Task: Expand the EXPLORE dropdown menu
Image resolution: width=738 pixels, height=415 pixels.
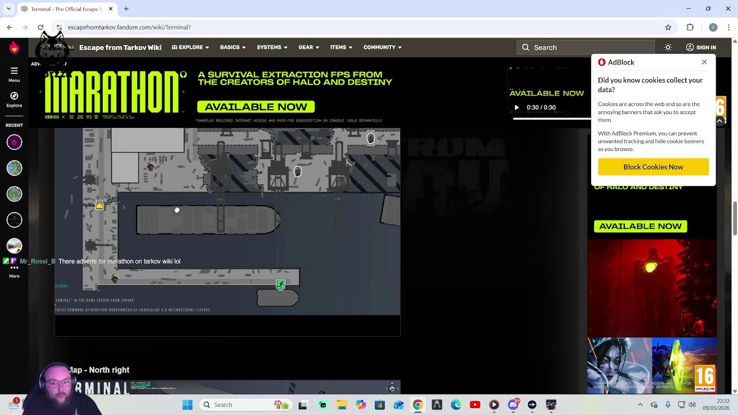Action: (190, 47)
